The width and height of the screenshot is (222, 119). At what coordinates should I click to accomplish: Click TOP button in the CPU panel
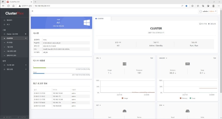click(x=151, y=58)
